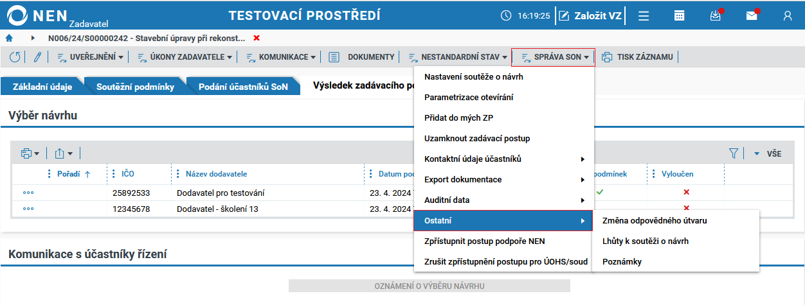
Task: Select Výsledek zadávacího postupu tab
Action: pyautogui.click(x=362, y=86)
